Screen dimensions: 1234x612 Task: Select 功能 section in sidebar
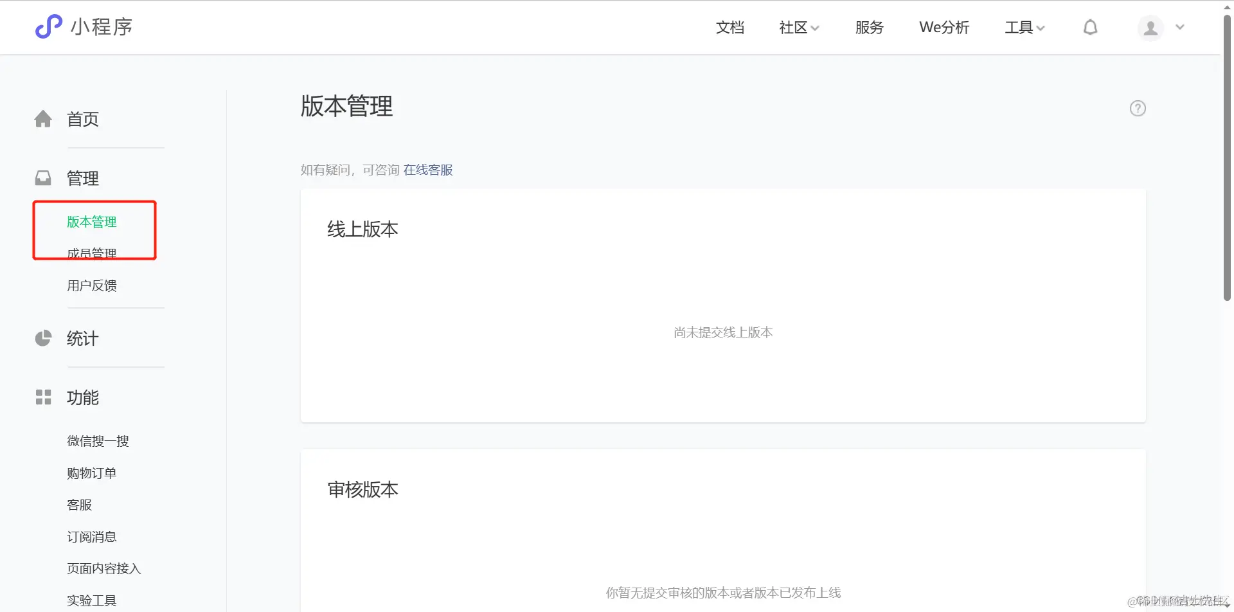pos(83,397)
